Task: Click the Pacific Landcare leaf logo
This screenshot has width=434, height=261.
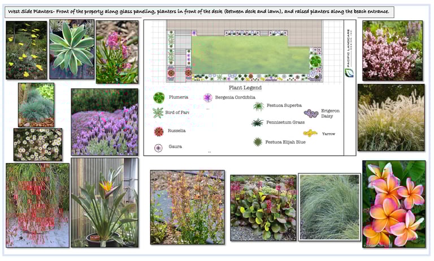Action: [x=349, y=72]
